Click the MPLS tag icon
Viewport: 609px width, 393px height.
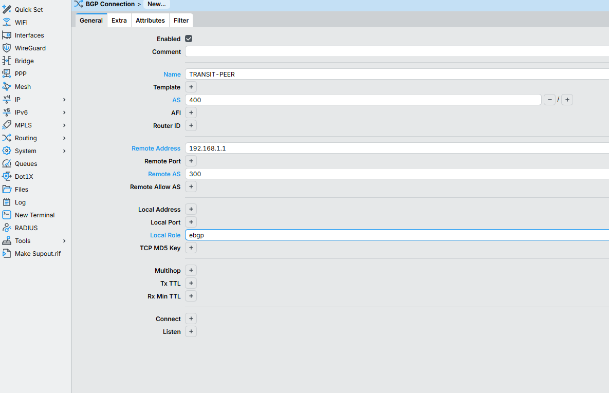pyautogui.click(x=7, y=125)
